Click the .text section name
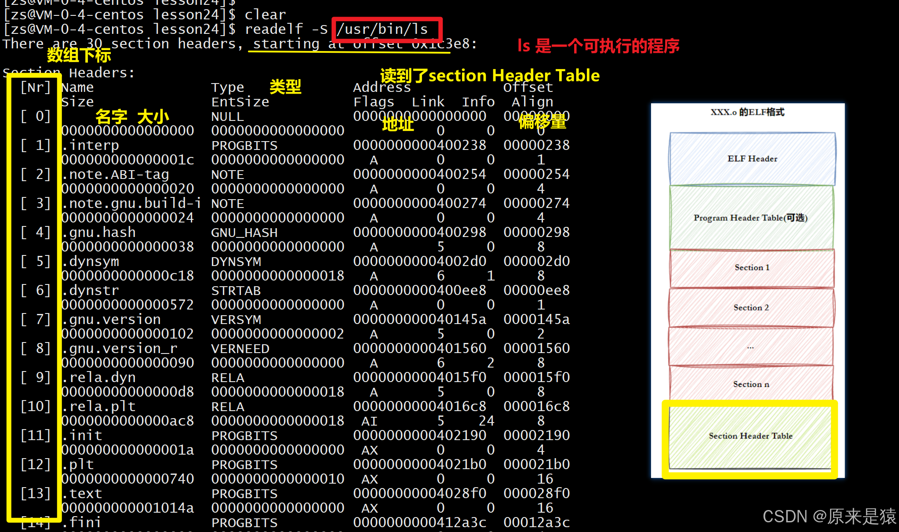The height and width of the screenshot is (532, 899). coord(82,493)
